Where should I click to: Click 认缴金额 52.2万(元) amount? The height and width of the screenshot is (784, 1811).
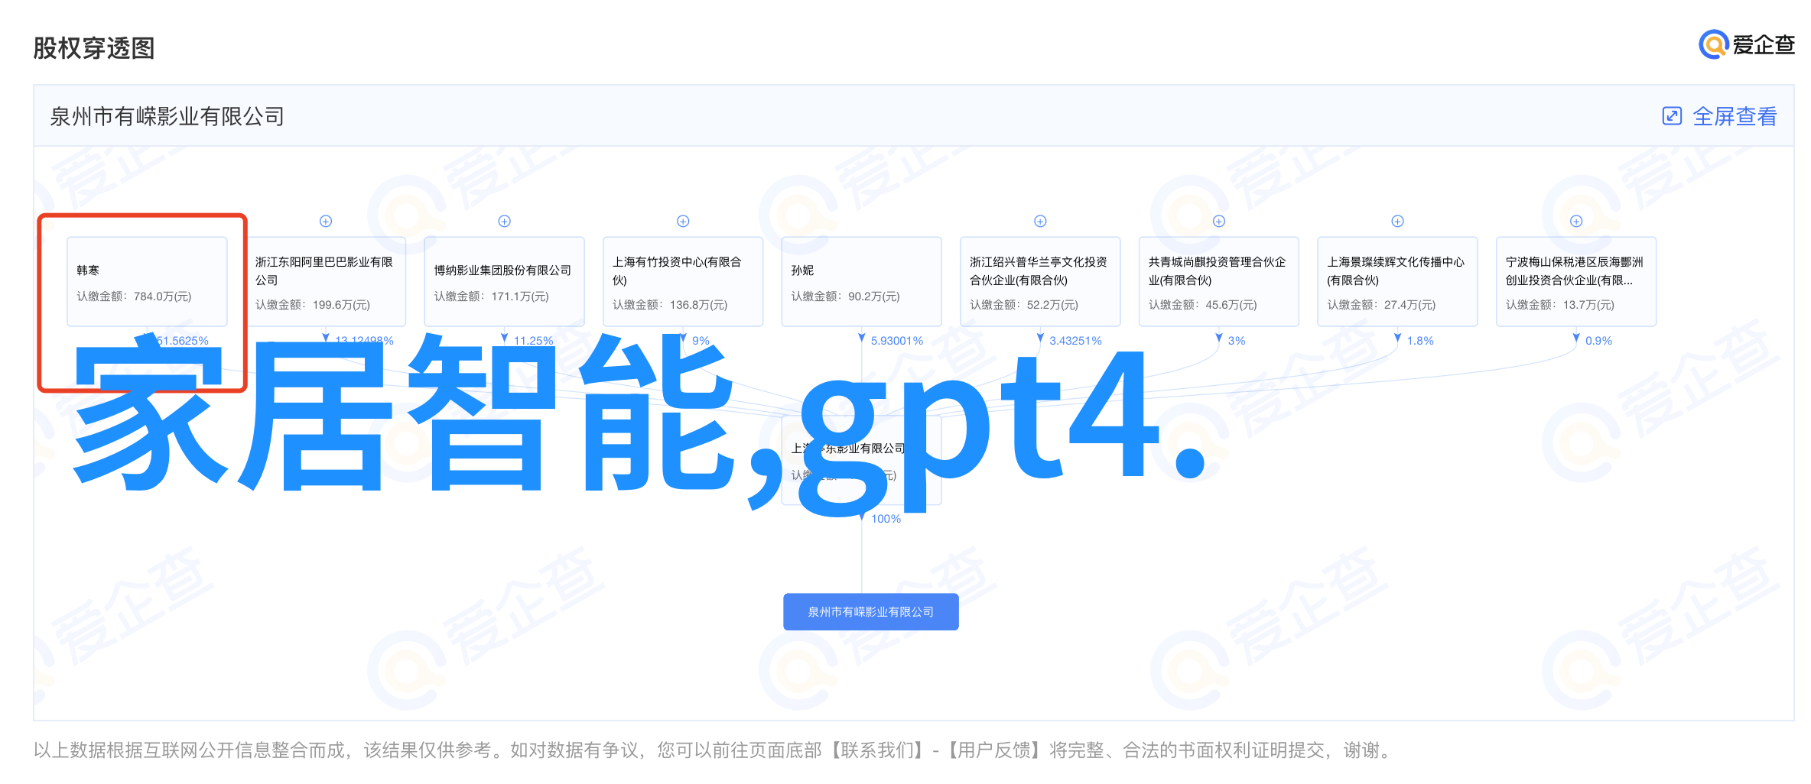(1024, 305)
